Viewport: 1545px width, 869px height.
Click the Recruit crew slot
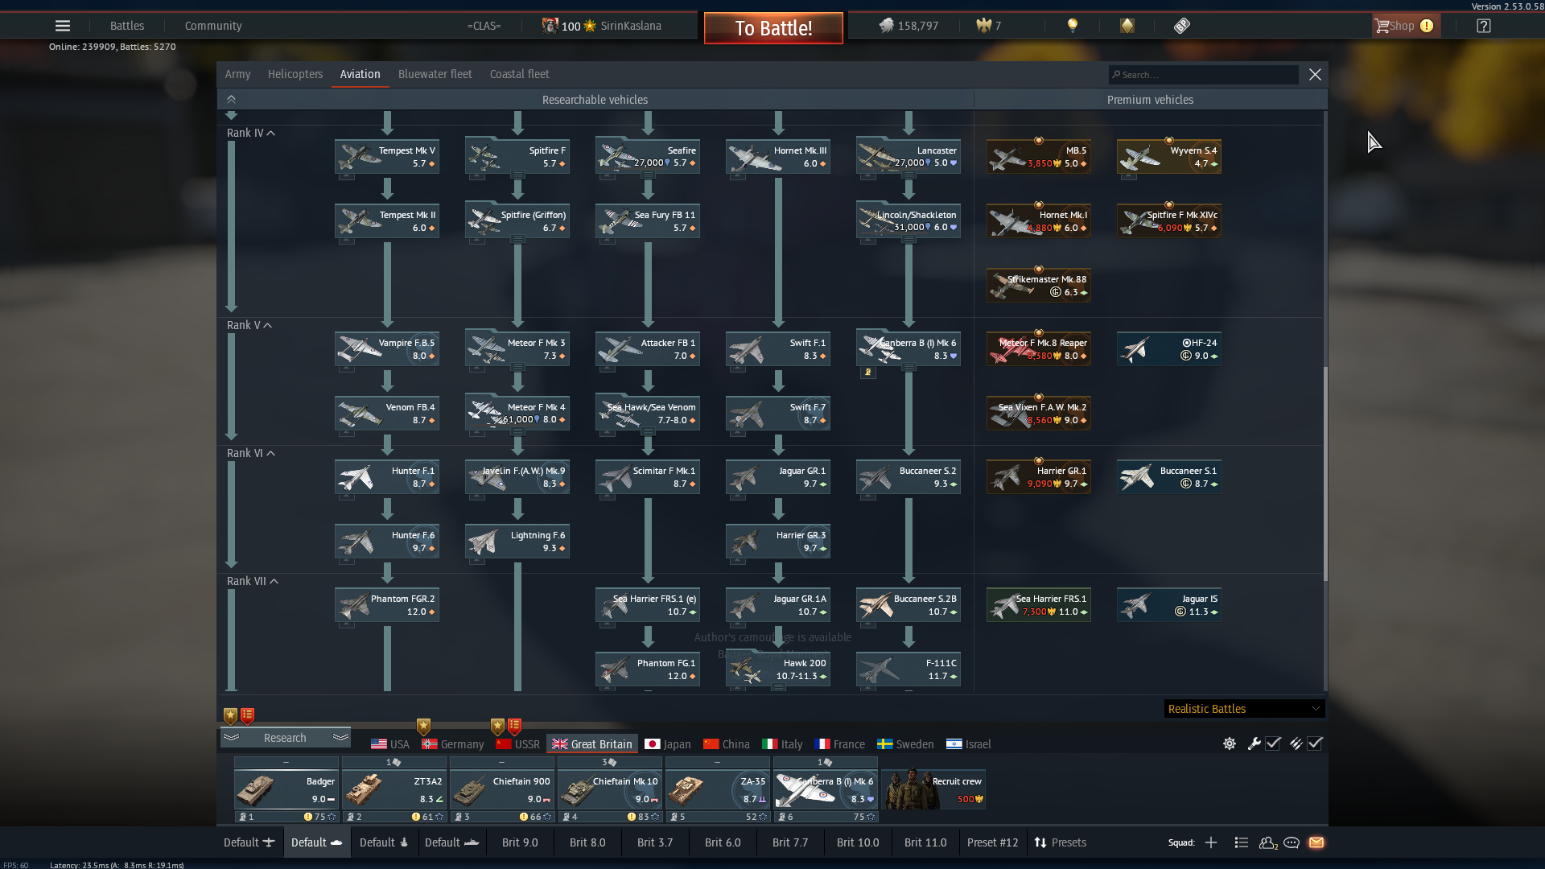point(933,789)
